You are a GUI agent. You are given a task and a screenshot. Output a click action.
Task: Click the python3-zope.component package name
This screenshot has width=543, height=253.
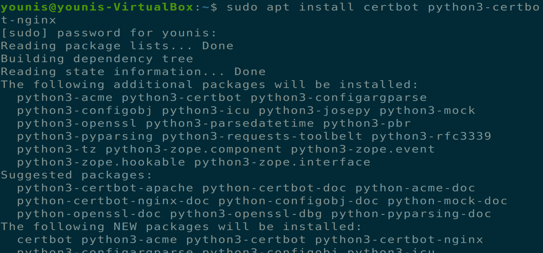[193, 149]
